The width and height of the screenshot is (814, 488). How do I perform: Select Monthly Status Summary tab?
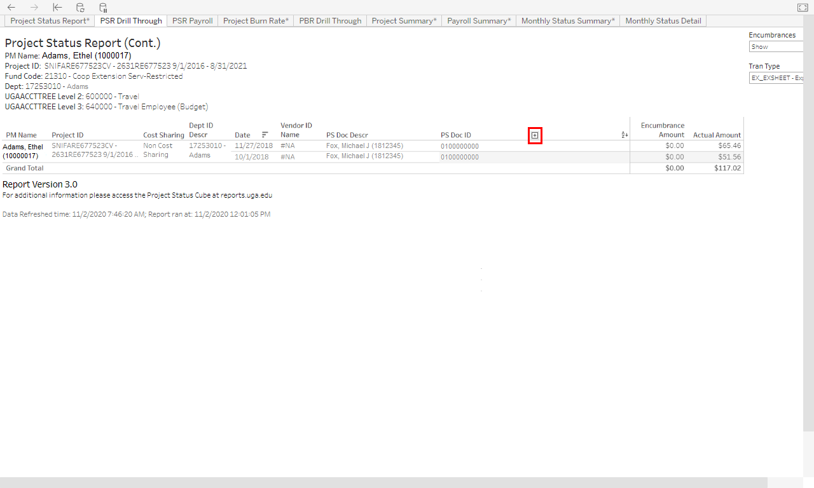coord(569,21)
